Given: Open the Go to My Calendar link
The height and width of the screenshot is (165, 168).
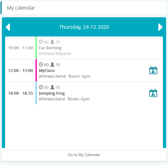Looking at the screenshot, I should click(x=84, y=155).
